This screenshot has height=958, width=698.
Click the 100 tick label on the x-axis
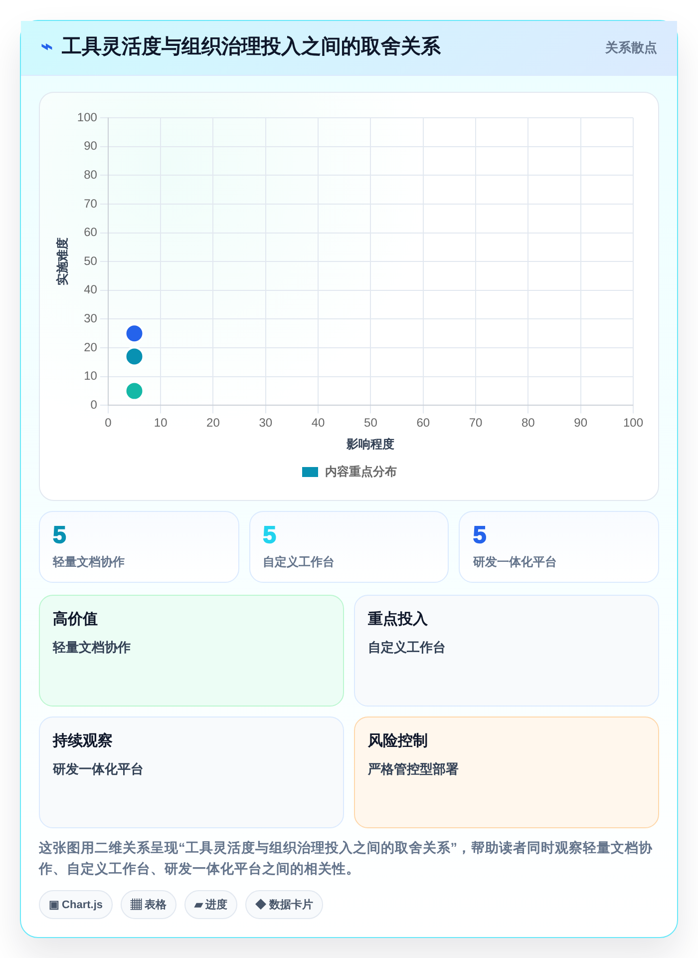633,423
